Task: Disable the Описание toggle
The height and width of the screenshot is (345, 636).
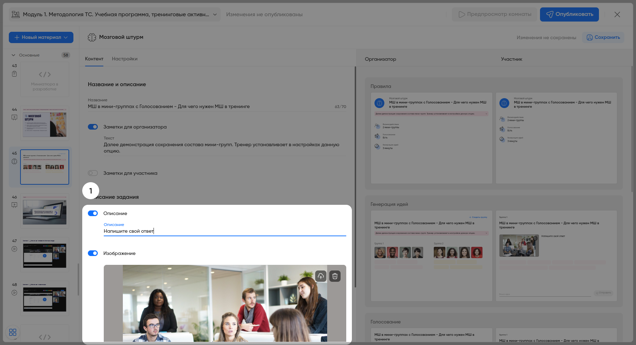Action: pos(93,213)
